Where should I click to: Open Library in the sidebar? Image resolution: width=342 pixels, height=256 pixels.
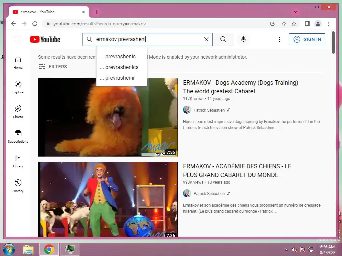(18, 161)
